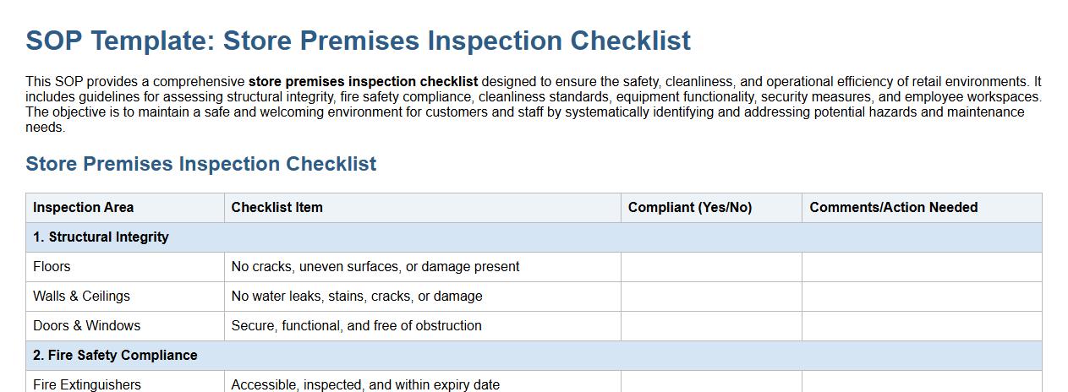Click the Doors & Windows cell
This screenshot has height=392, width=1068.
[x=86, y=326]
